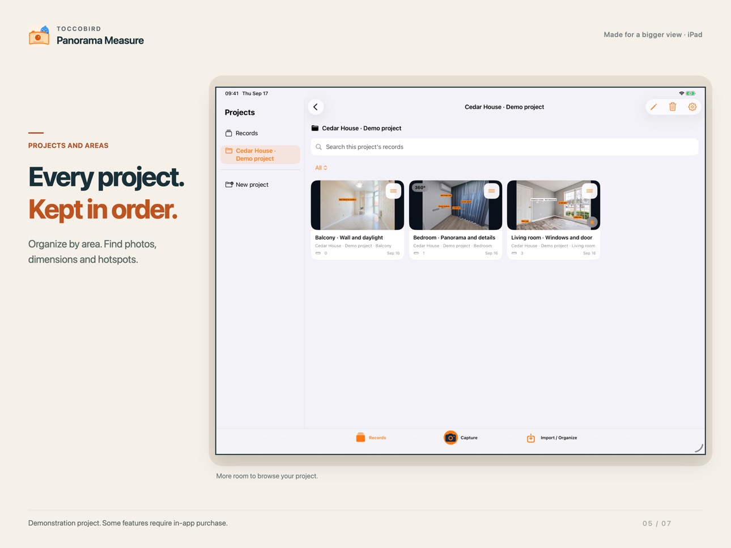Select Cedar House · Demo project in sidebar
The height and width of the screenshot is (548, 731).
[x=260, y=155]
